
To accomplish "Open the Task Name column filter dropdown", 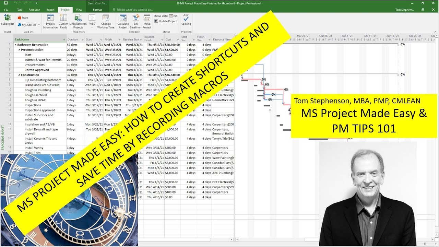I will click(x=64, y=40).
